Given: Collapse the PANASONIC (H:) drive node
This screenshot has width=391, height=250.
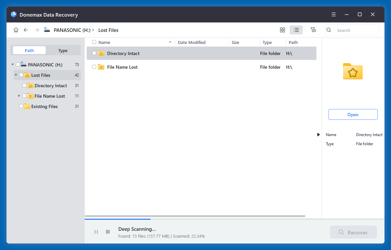Looking at the screenshot, I should (x=12, y=64).
